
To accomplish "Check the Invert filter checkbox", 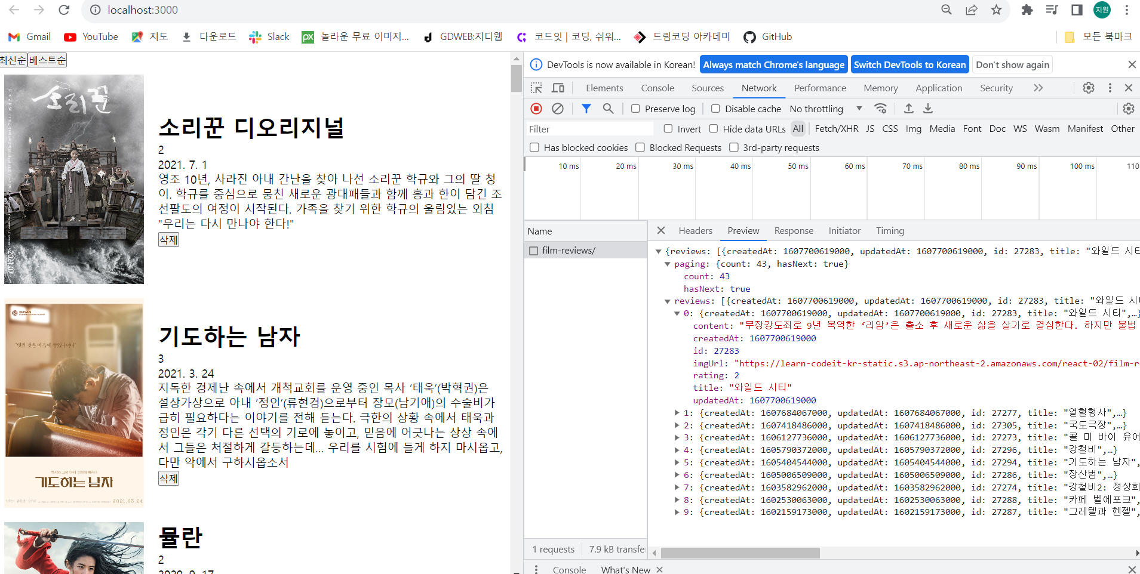I will click(x=668, y=129).
